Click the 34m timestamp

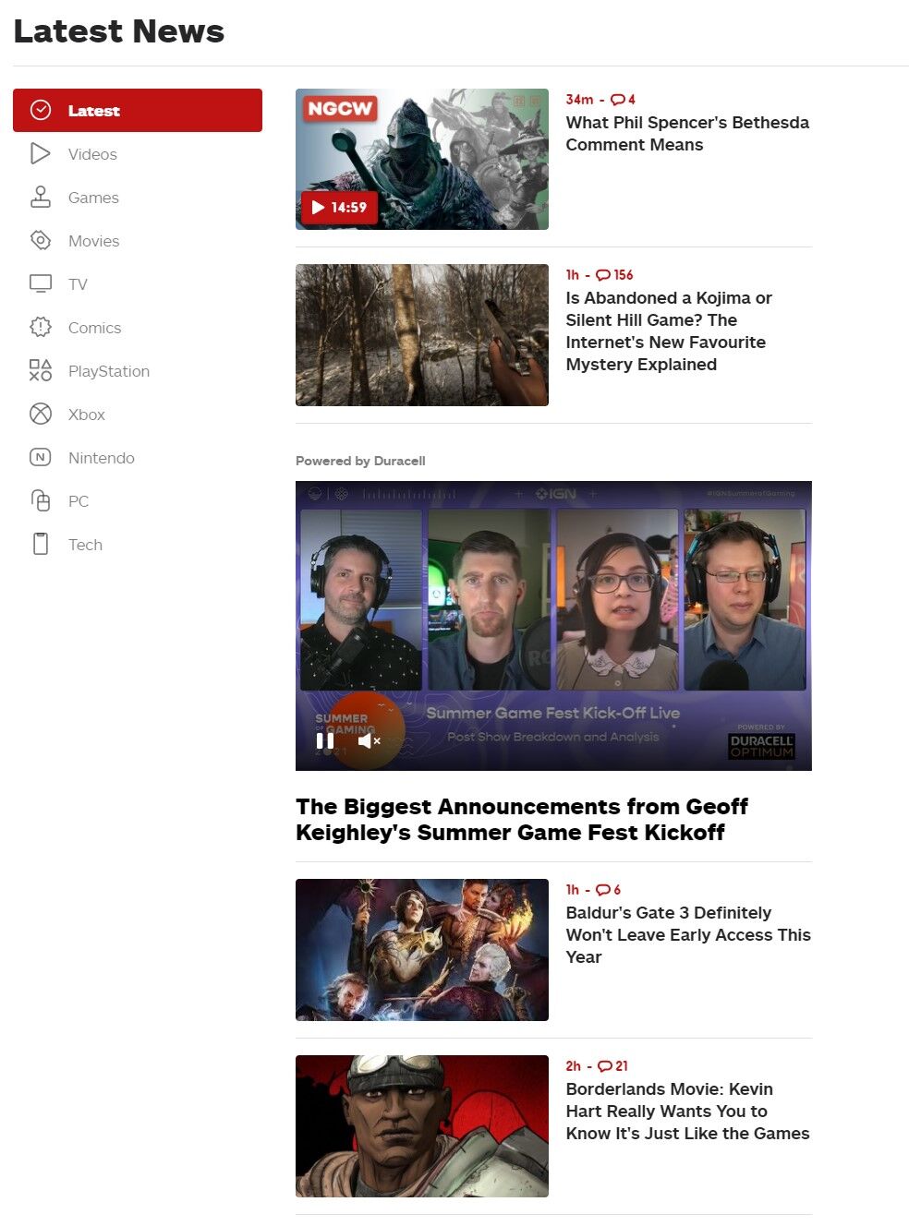tap(579, 100)
